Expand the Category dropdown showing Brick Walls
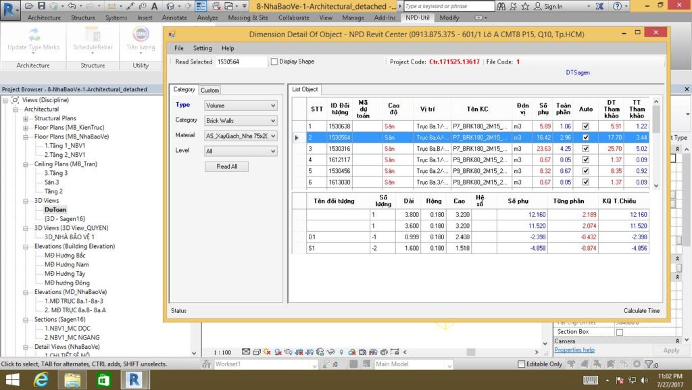Viewport: 692px width, 390px height. 241,120
